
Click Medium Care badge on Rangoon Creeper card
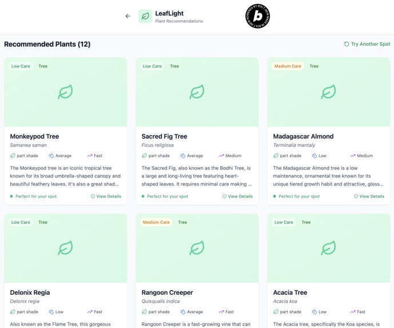pyautogui.click(x=156, y=222)
